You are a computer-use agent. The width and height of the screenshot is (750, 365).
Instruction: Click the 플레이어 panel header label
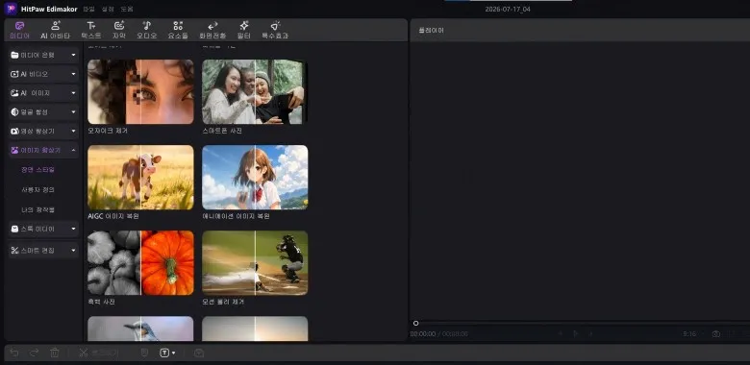point(432,30)
